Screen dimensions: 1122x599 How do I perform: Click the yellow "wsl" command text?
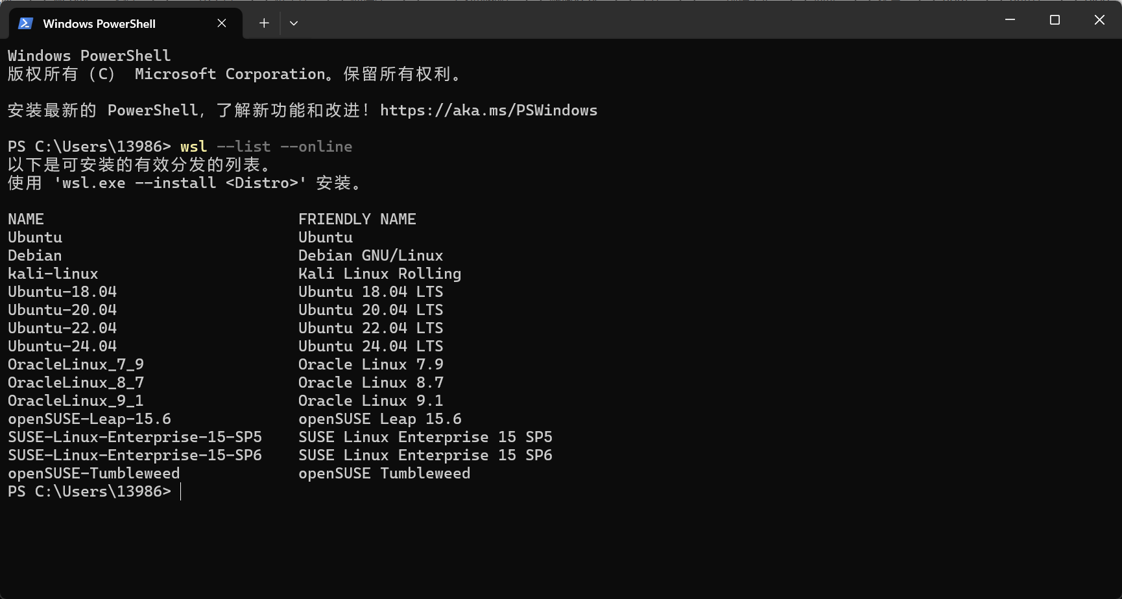point(193,147)
